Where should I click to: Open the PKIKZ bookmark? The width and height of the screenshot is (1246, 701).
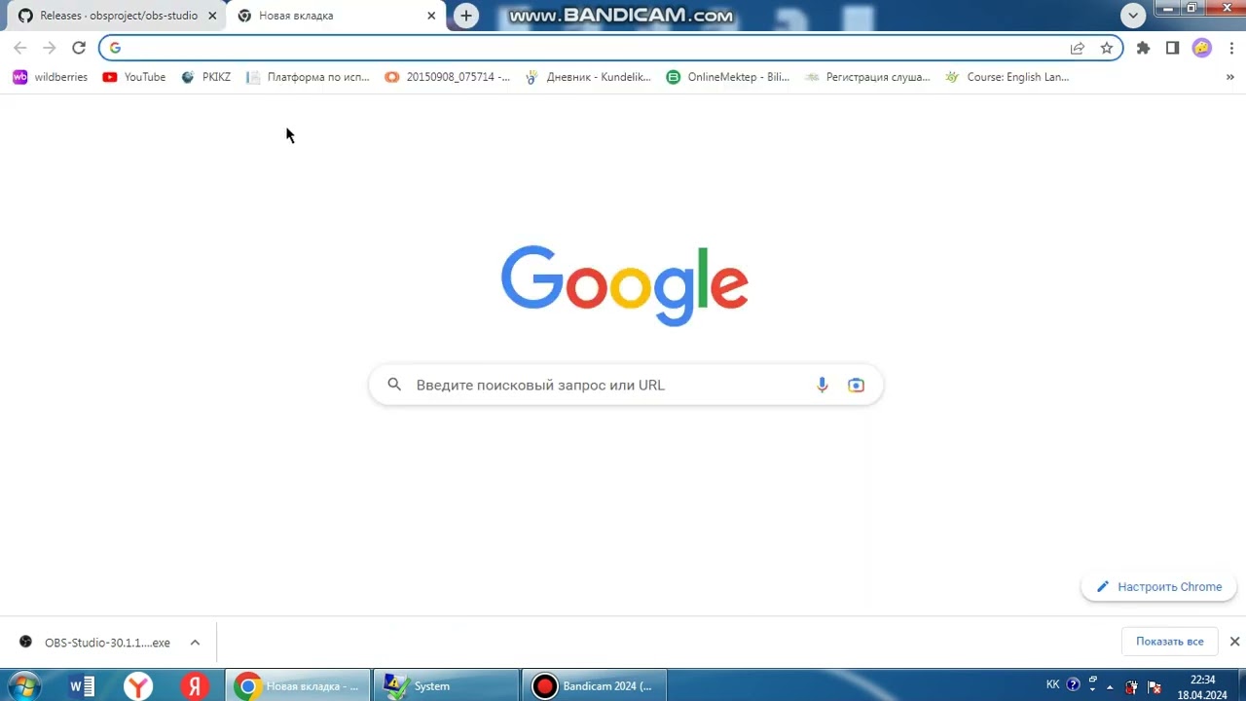tap(205, 77)
